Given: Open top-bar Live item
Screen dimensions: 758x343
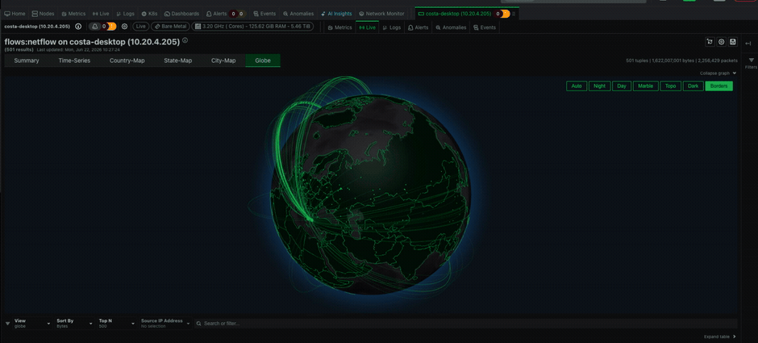Looking at the screenshot, I should click(x=101, y=14).
